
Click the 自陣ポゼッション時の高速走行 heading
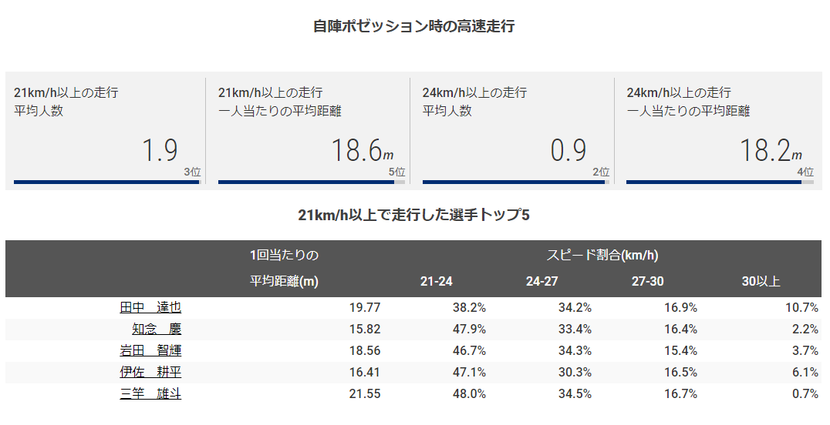pyautogui.click(x=413, y=26)
